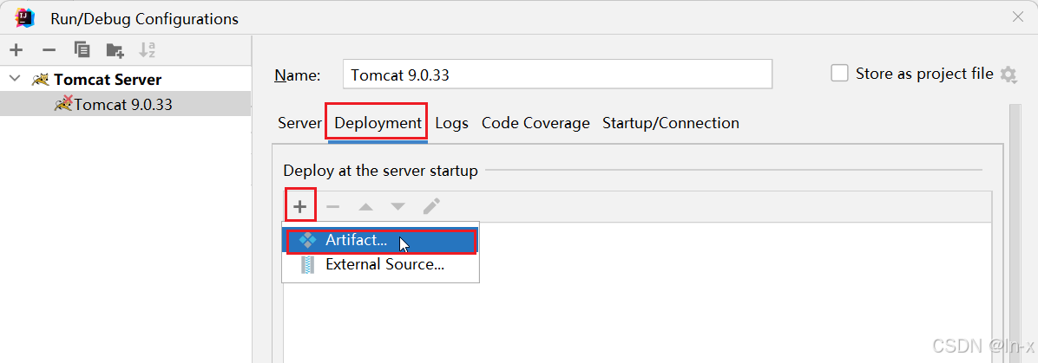
Task: Edit the configuration Name field
Action: tap(557, 74)
